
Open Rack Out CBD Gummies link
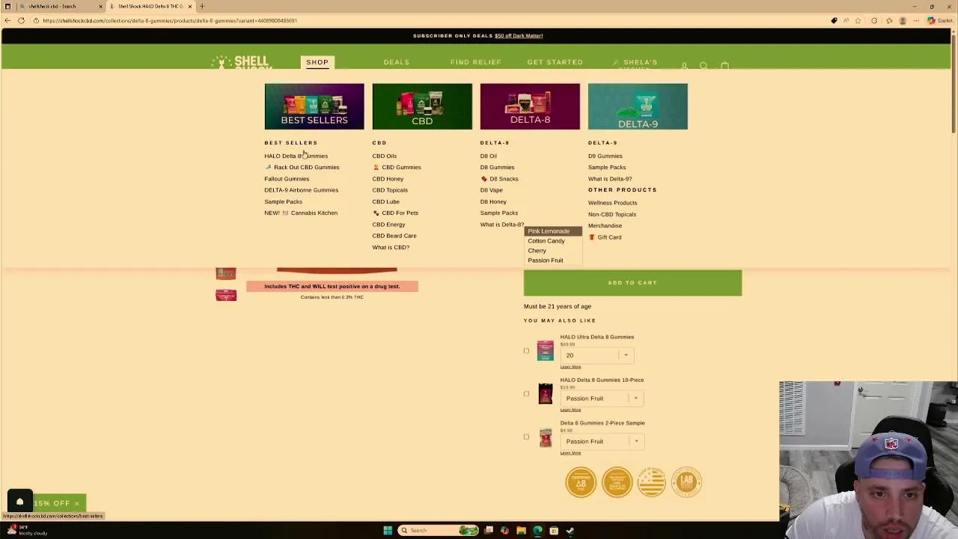coord(302,168)
